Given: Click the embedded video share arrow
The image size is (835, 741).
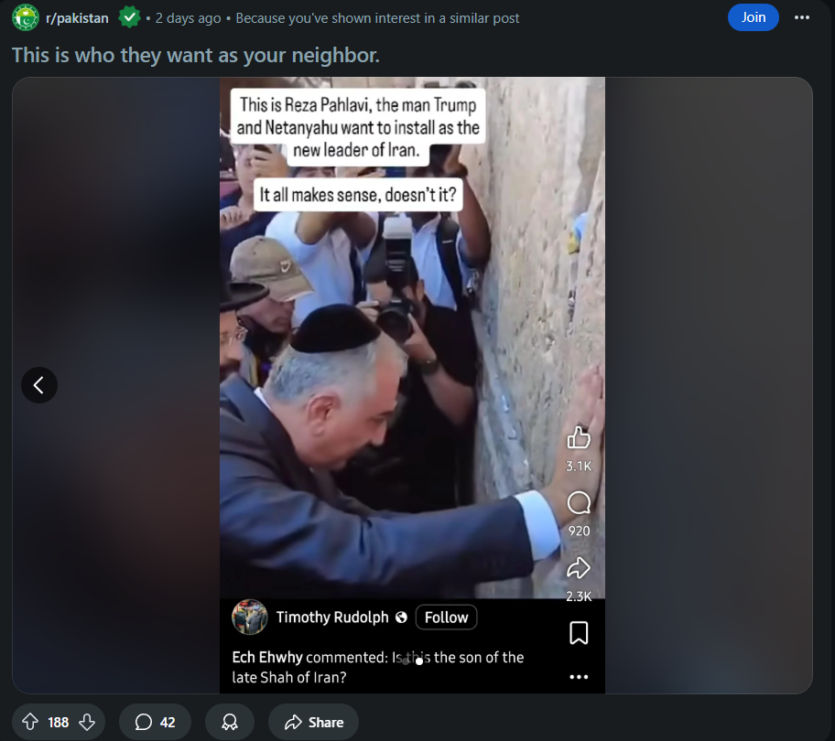Looking at the screenshot, I should [x=579, y=568].
